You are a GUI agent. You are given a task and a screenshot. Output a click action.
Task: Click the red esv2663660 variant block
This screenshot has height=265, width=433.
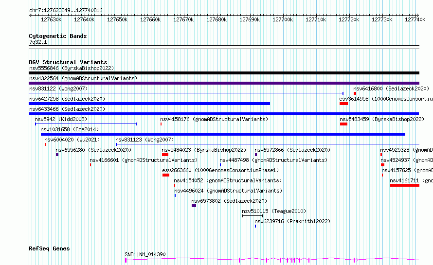click(166, 175)
